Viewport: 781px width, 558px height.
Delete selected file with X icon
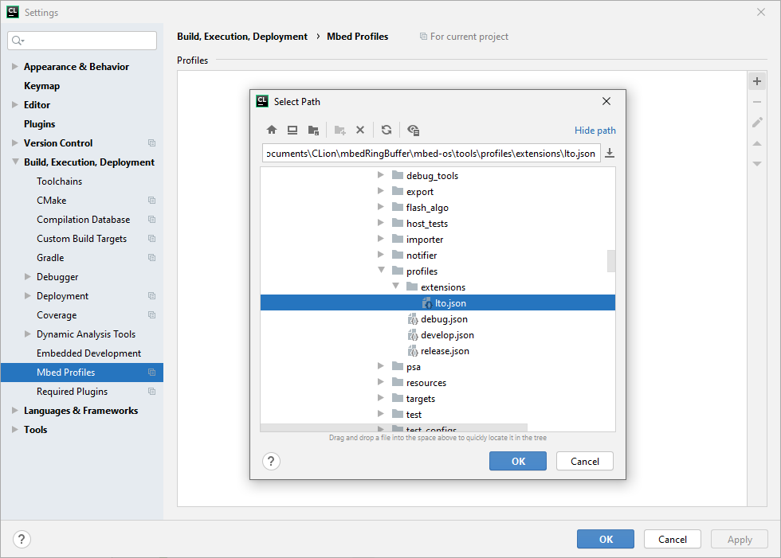(360, 130)
